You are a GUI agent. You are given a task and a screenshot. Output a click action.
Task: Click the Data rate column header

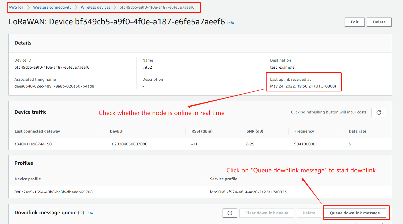point(357,131)
